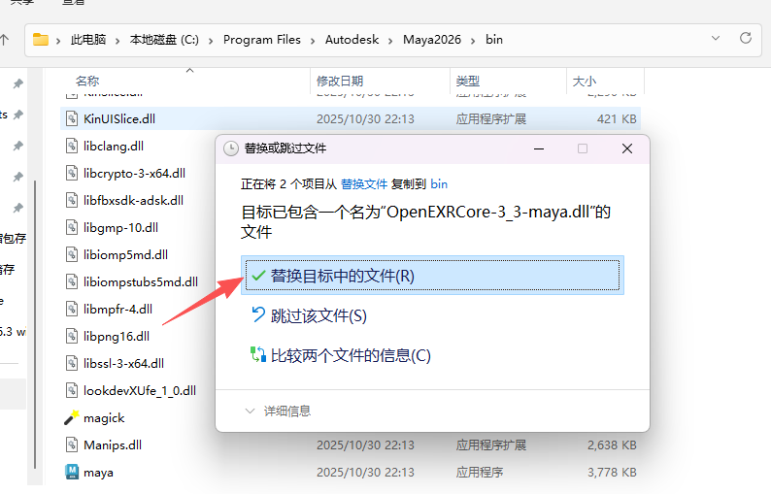
Task: Go up one folder level arrow
Action: pos(5,40)
